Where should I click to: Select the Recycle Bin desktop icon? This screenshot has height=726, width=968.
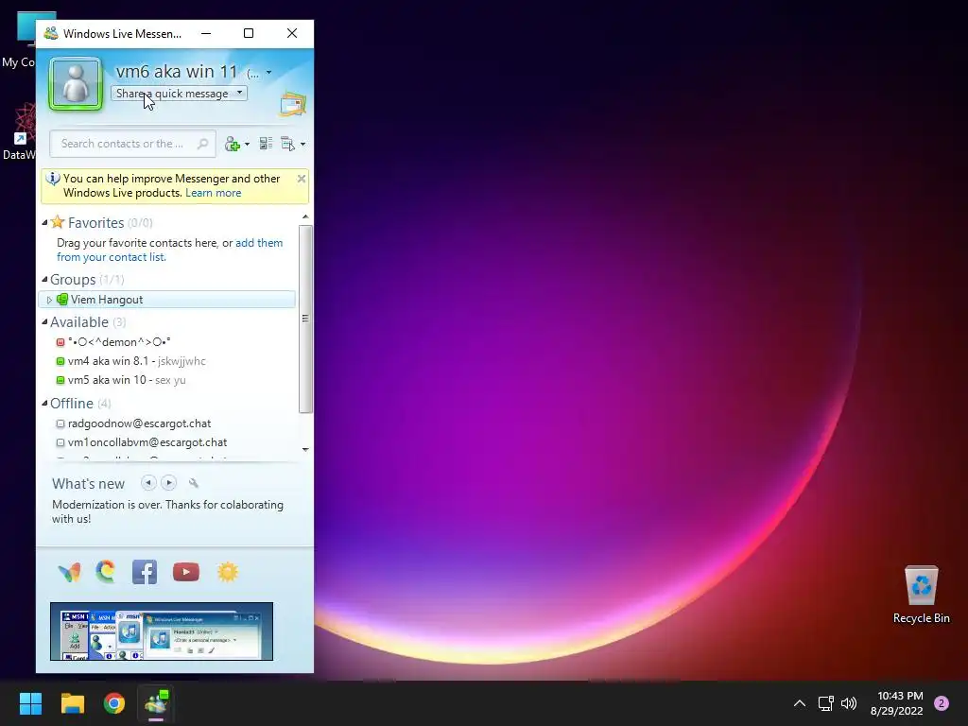pos(921,595)
